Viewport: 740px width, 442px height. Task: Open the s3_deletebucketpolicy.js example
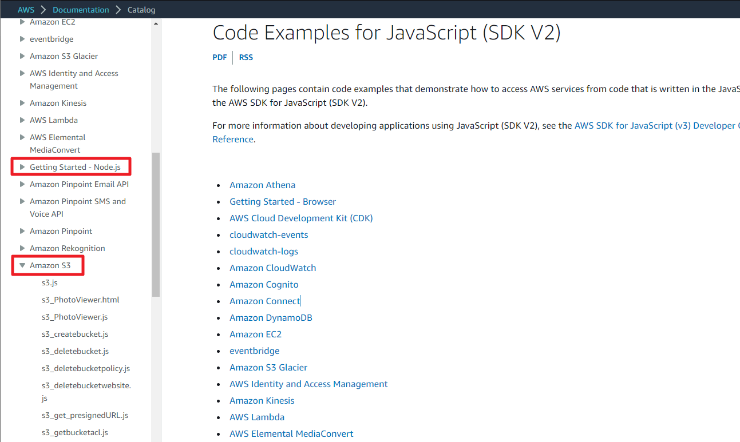coord(86,368)
